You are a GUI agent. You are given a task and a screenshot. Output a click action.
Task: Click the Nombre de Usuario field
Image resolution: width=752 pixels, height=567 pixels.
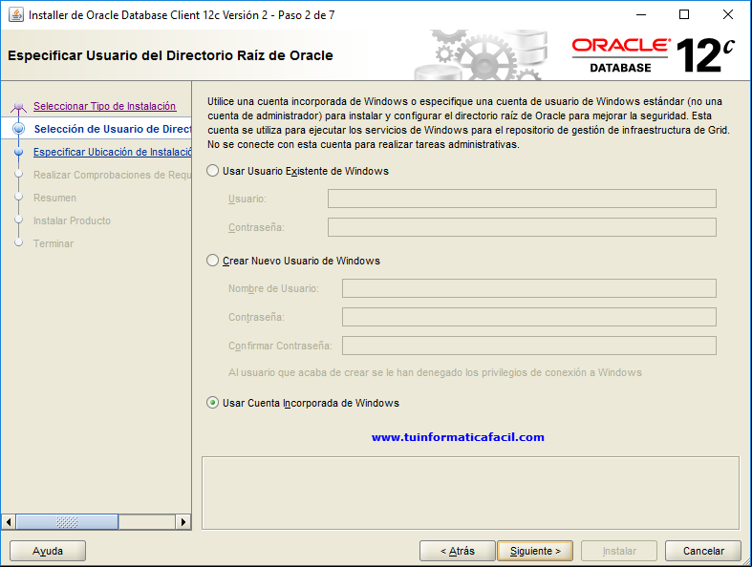coord(529,288)
